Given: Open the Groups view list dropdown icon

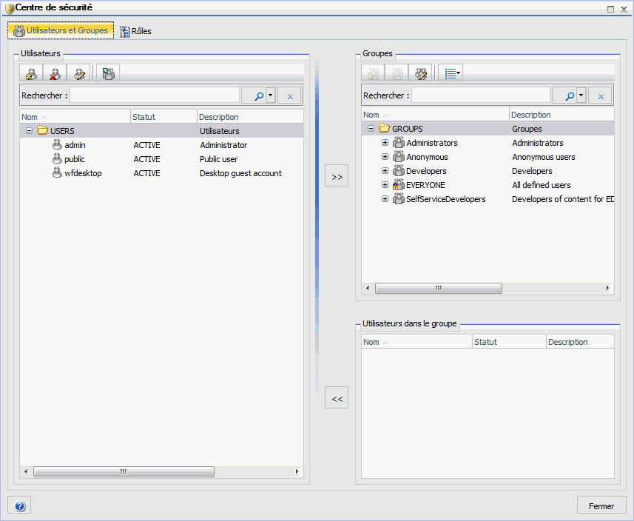Looking at the screenshot, I should pyautogui.click(x=451, y=73).
